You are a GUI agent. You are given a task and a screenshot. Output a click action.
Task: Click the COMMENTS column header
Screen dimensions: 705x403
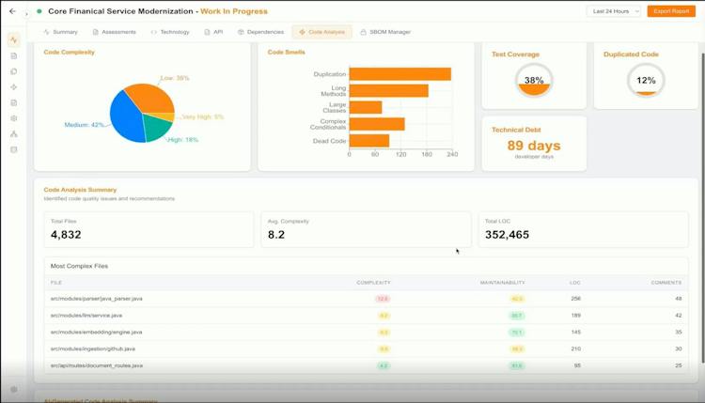[666, 283]
